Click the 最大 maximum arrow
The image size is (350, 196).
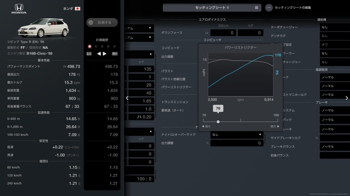click(275, 126)
